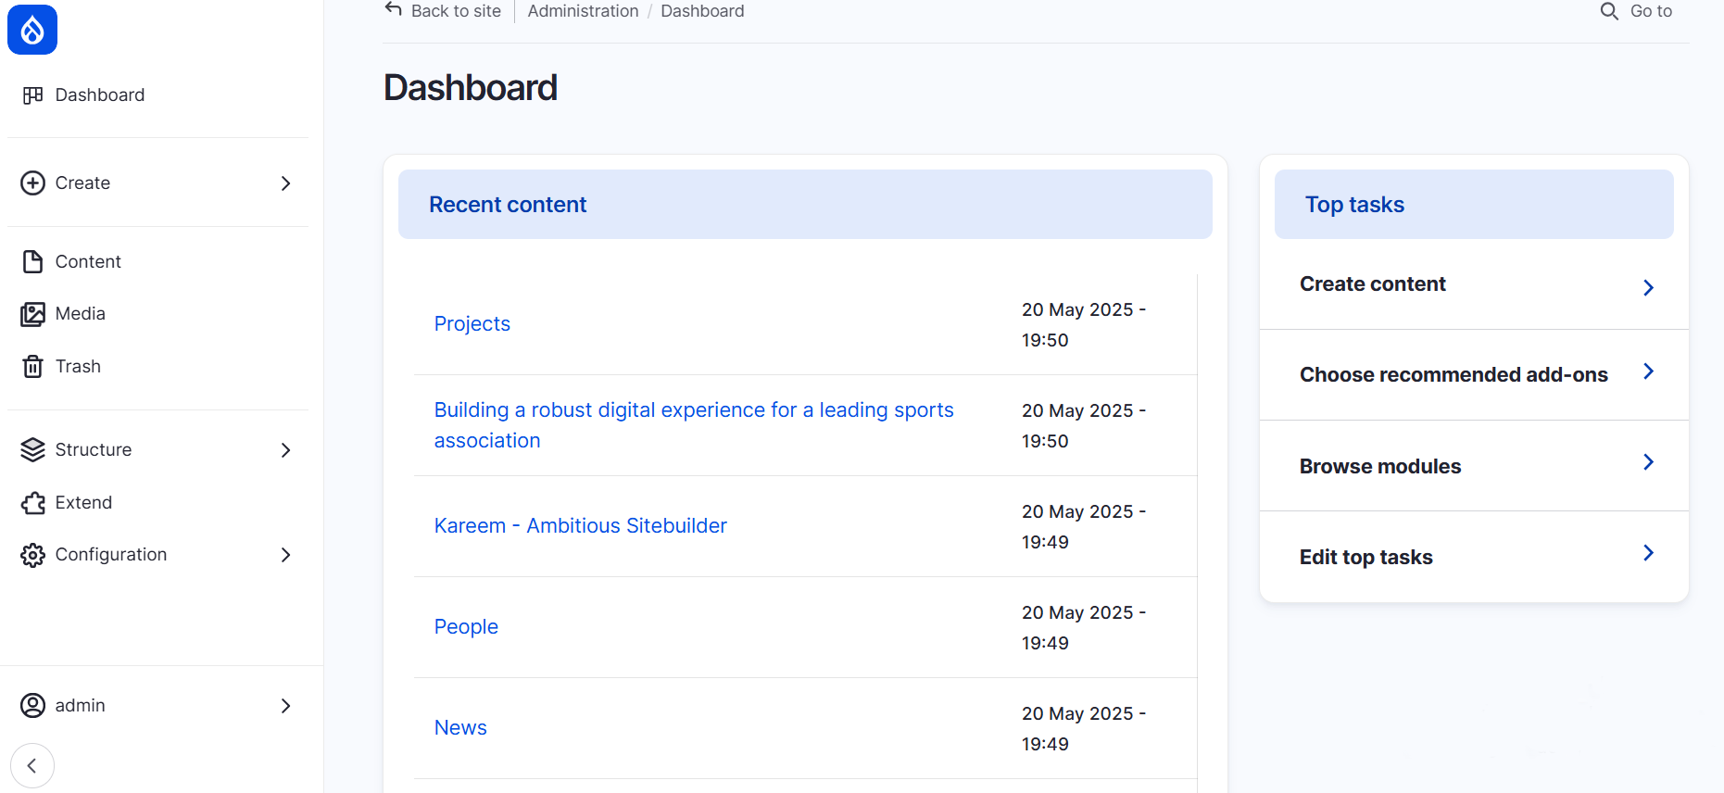Click the Extend puzzle-piece icon

tap(33, 503)
